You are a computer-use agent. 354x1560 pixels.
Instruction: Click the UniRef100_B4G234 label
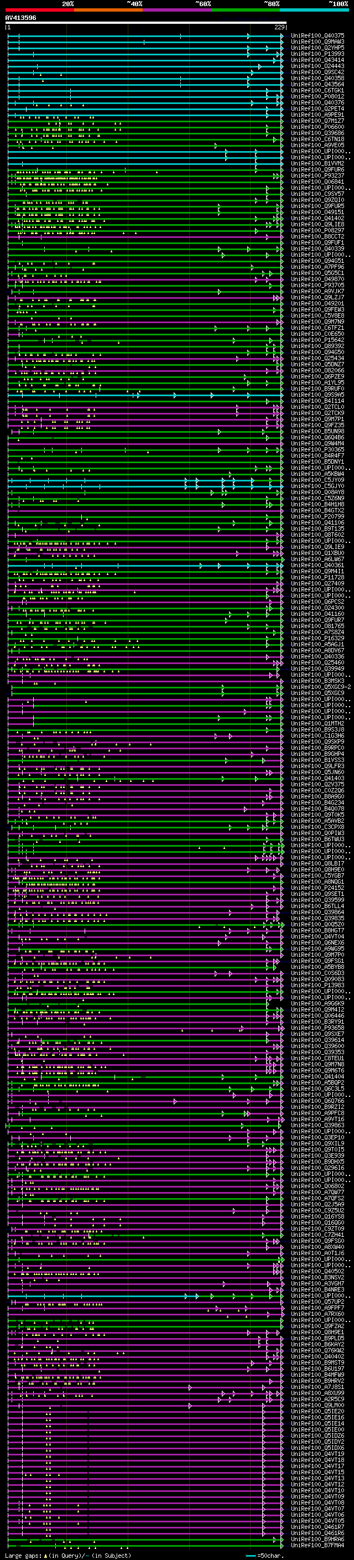tap(317, 803)
